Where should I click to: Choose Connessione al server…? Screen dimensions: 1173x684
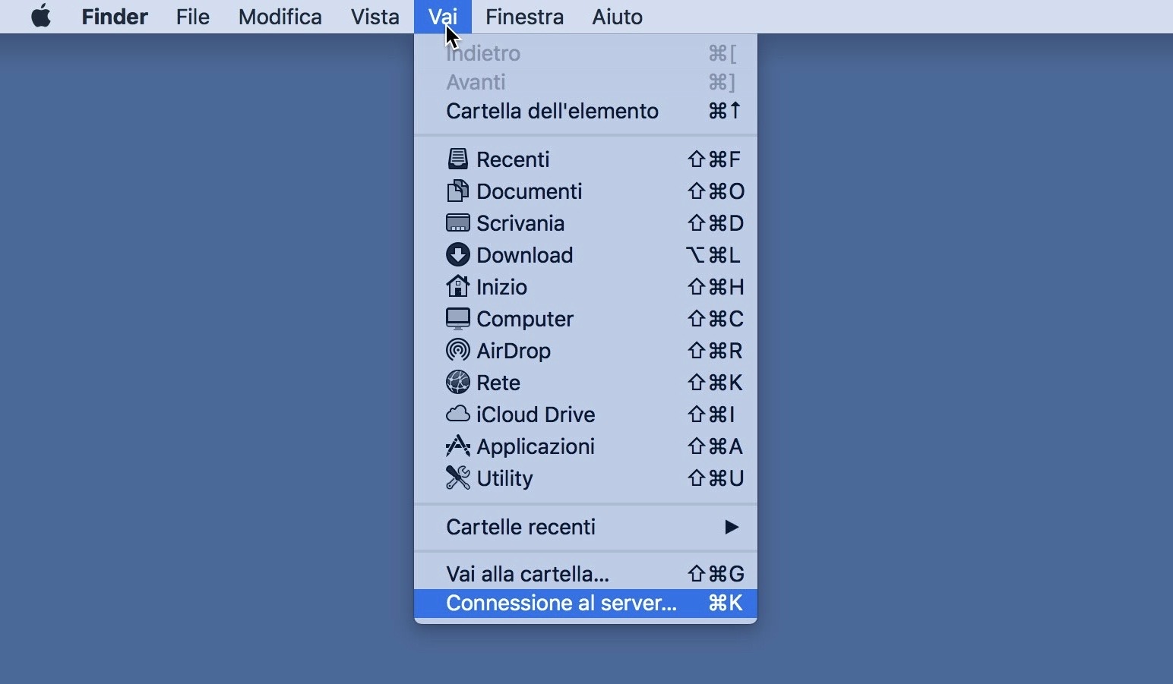(561, 604)
